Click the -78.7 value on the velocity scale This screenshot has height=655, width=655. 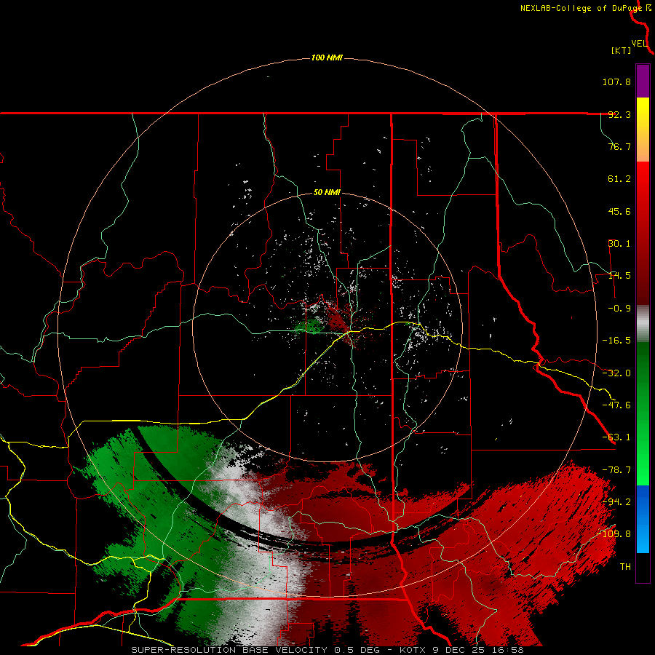pyautogui.click(x=616, y=470)
